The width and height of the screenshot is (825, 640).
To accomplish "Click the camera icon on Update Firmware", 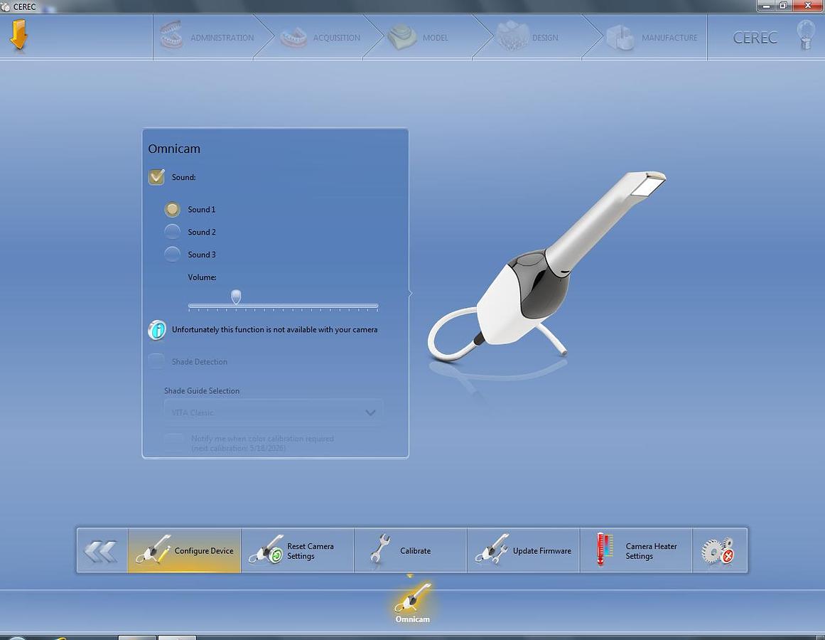I will (492, 550).
